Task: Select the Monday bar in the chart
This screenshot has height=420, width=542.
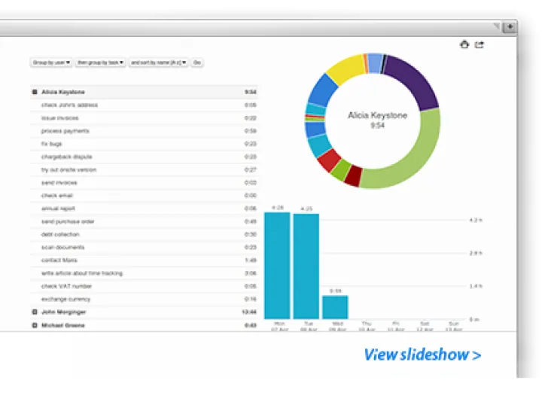Action: tap(277, 265)
